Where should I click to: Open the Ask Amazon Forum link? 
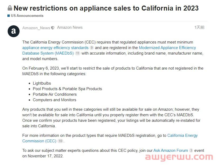click(x=170, y=151)
